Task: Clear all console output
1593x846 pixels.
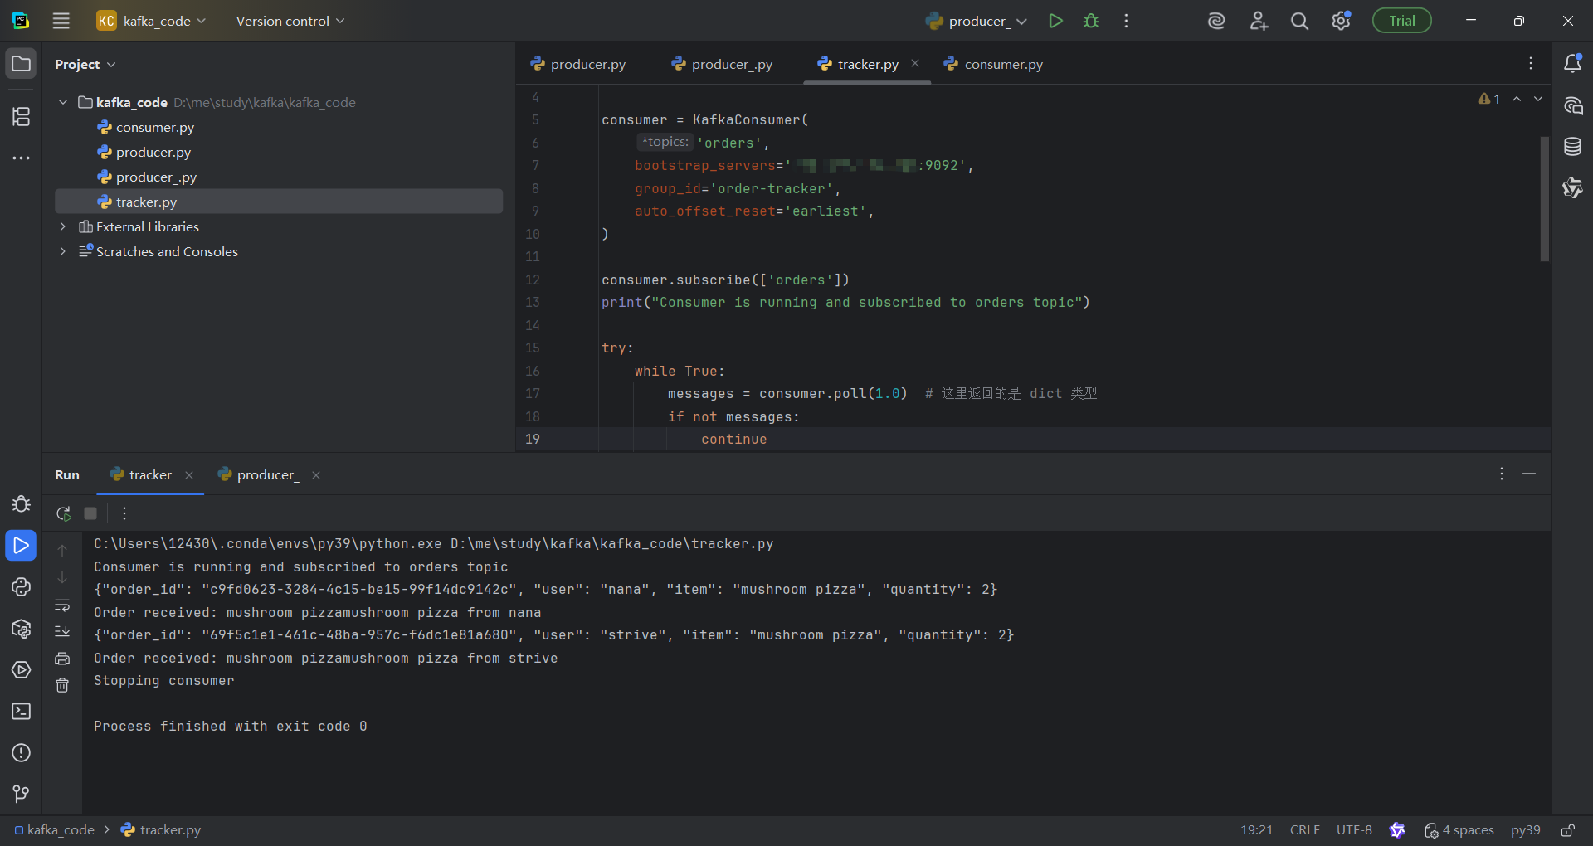Action: pyautogui.click(x=62, y=685)
